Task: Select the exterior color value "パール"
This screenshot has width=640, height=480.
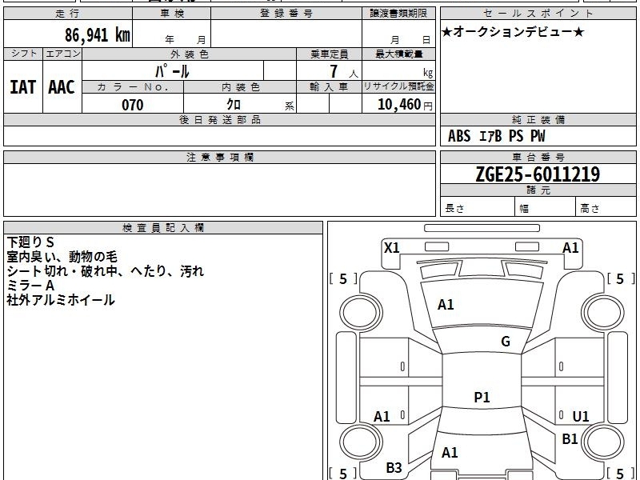Action: pyautogui.click(x=172, y=71)
